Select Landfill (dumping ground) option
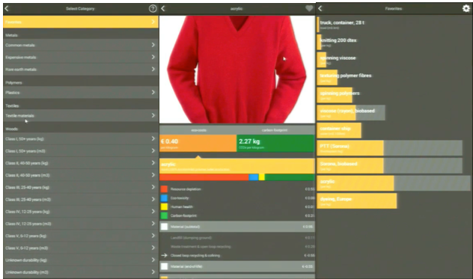Screen dimensions: 473x279 click(x=236, y=238)
